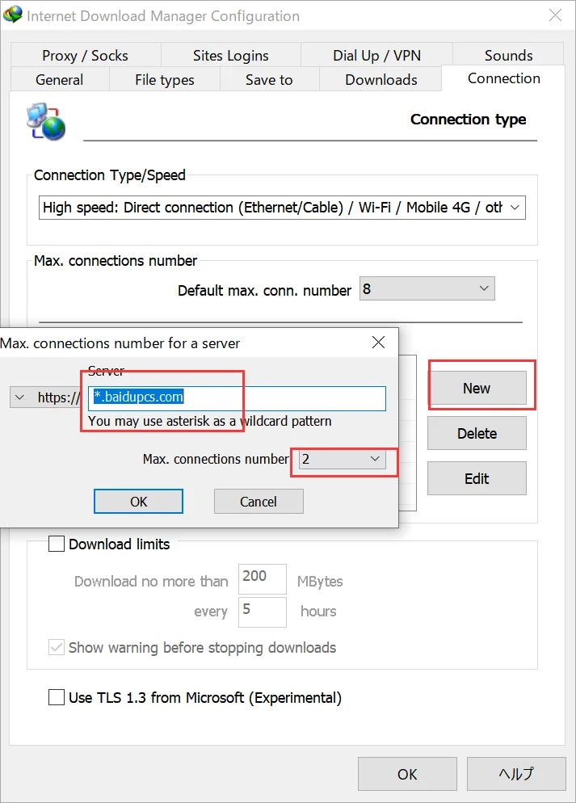Viewport: 576px width, 803px height.
Task: Click the New button for server exceptions
Action: point(477,389)
